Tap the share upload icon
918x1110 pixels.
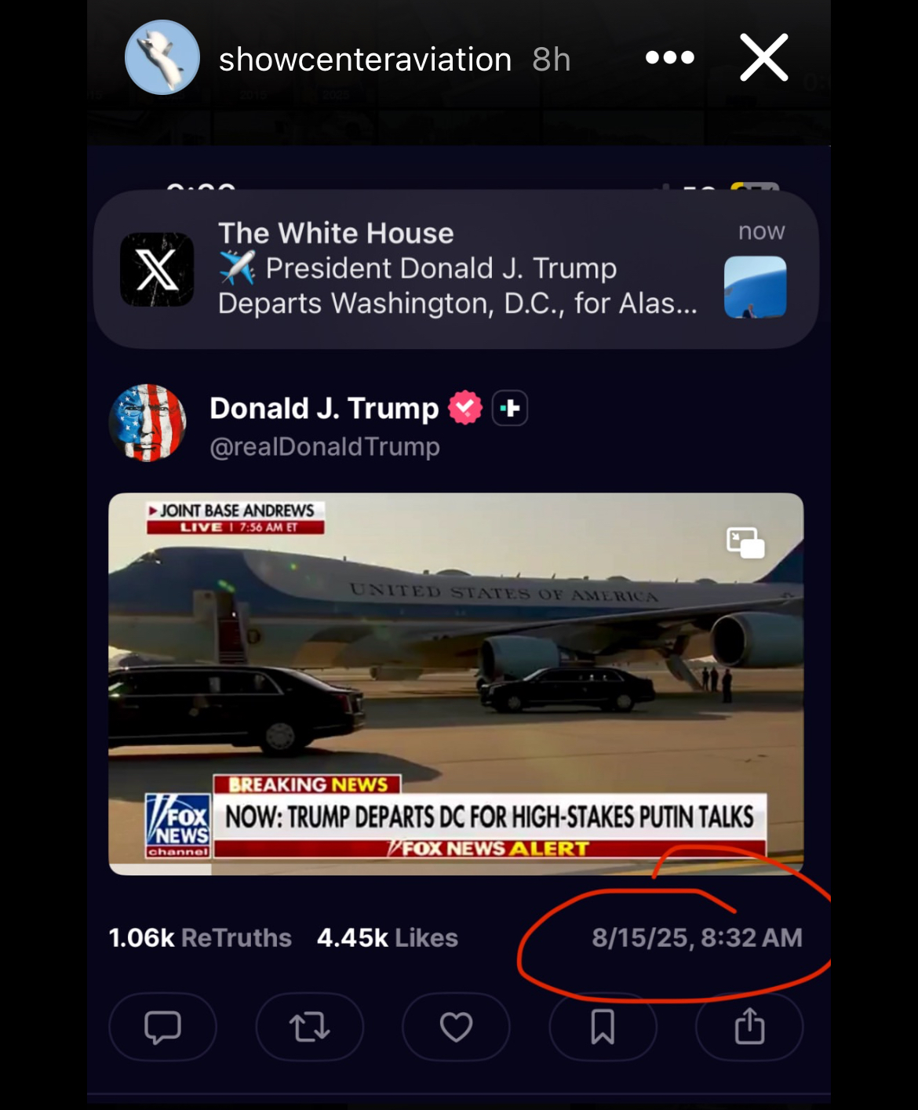tap(749, 1027)
